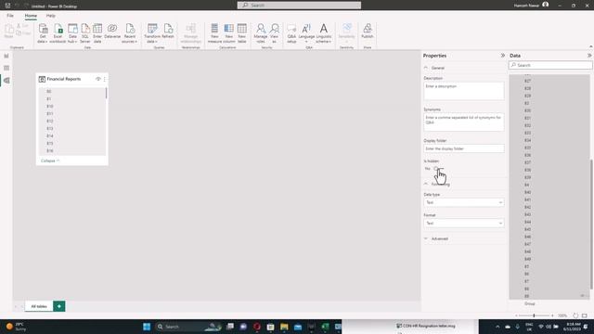Select Group field in Data pane
Screen dimensions: 594x334
pos(530,303)
